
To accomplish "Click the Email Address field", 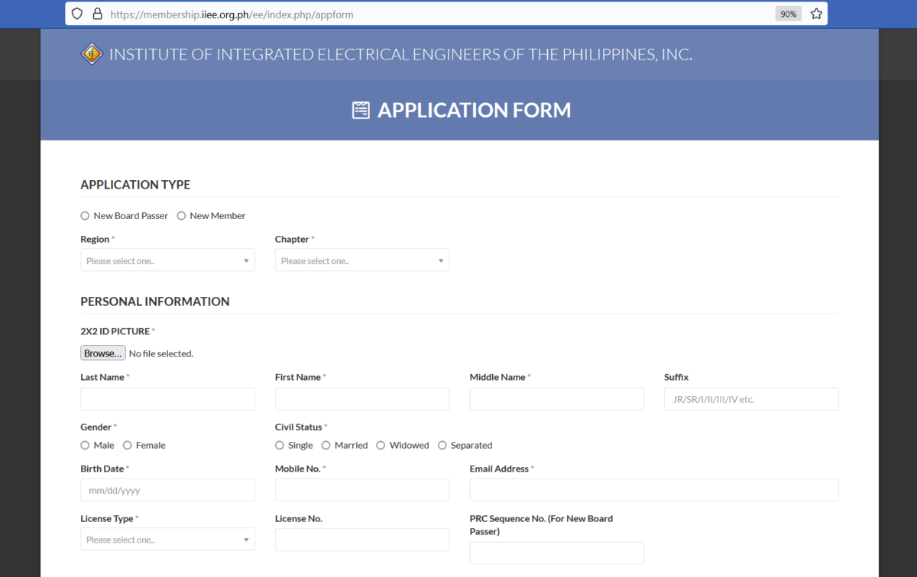I will pos(654,490).
